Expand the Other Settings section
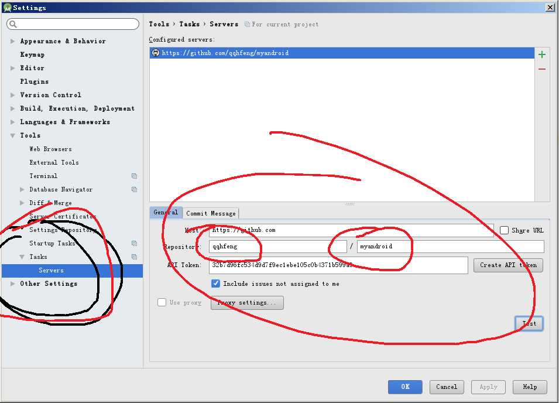This screenshot has height=403, width=559. tap(13, 284)
